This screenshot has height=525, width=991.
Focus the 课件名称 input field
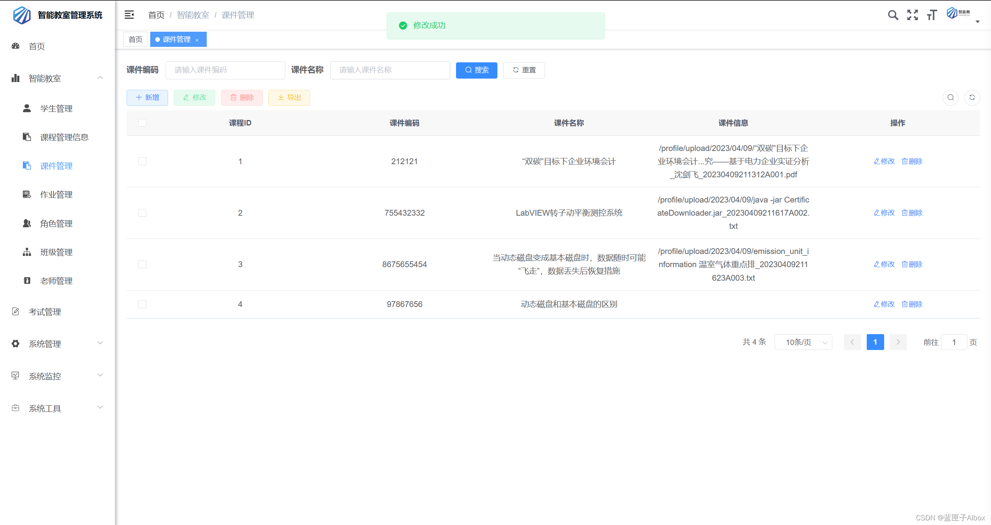click(390, 70)
